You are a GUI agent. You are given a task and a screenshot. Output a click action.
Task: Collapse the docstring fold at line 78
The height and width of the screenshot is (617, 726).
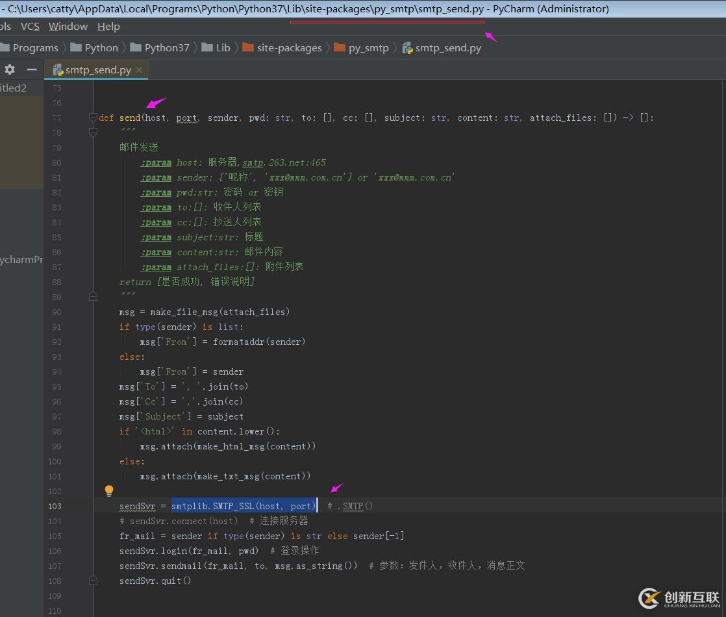coord(93,132)
